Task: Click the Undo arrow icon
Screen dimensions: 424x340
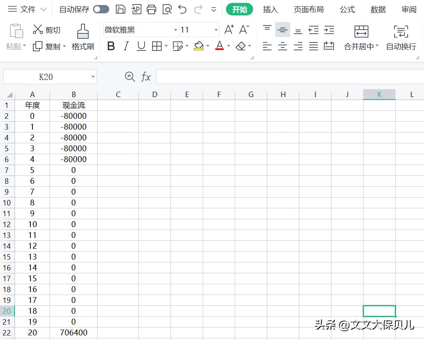Action: [x=182, y=9]
